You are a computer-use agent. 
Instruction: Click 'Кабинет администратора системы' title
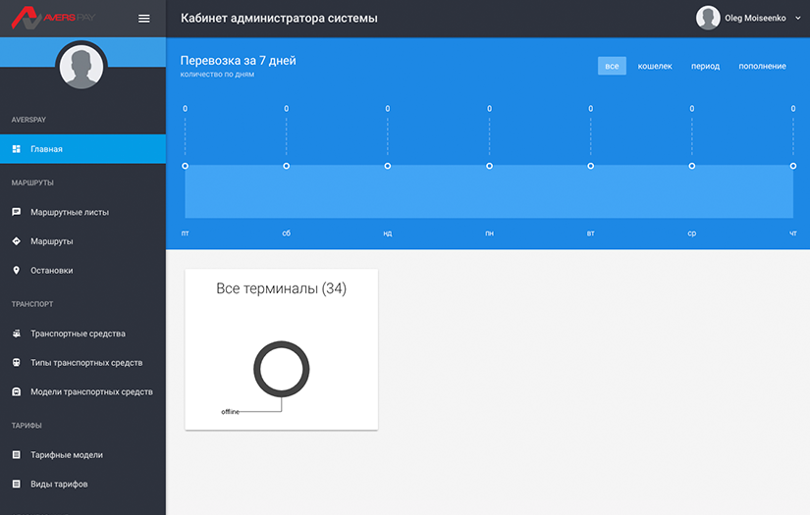coord(279,18)
